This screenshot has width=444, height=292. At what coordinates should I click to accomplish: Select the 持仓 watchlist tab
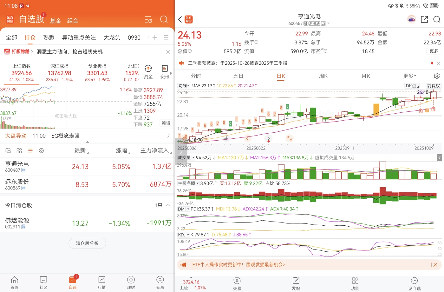coord(30,37)
